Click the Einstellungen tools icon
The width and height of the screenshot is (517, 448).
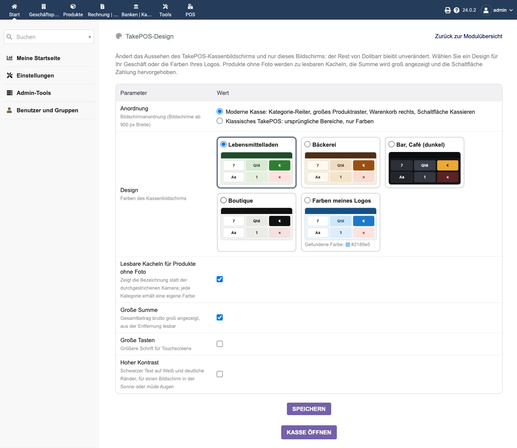(10, 75)
